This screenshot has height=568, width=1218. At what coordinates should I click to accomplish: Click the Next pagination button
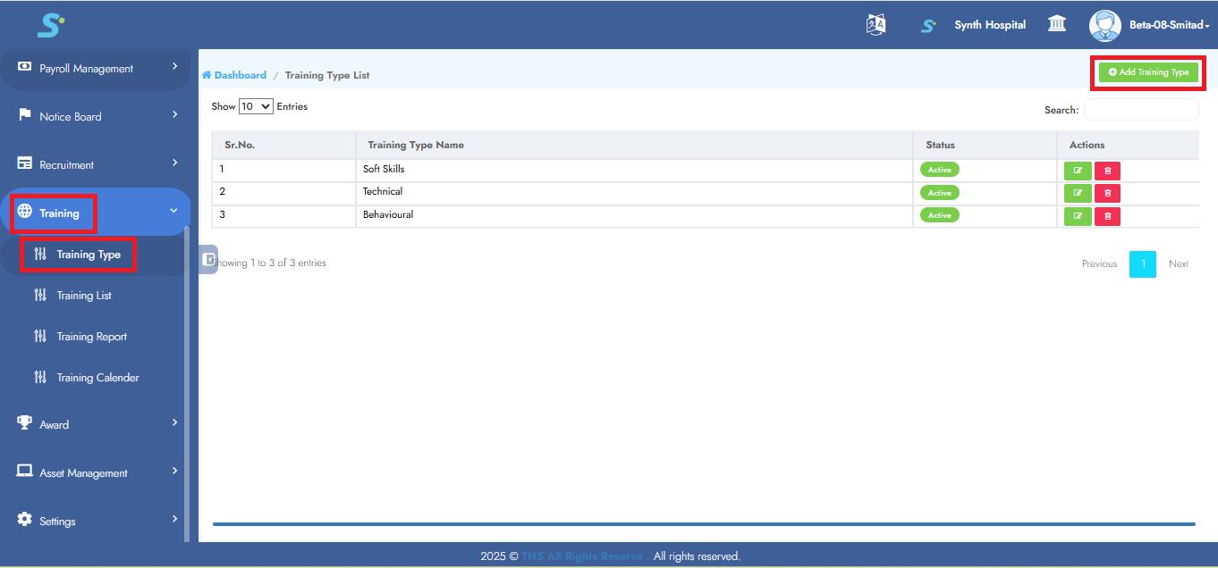click(x=1178, y=264)
